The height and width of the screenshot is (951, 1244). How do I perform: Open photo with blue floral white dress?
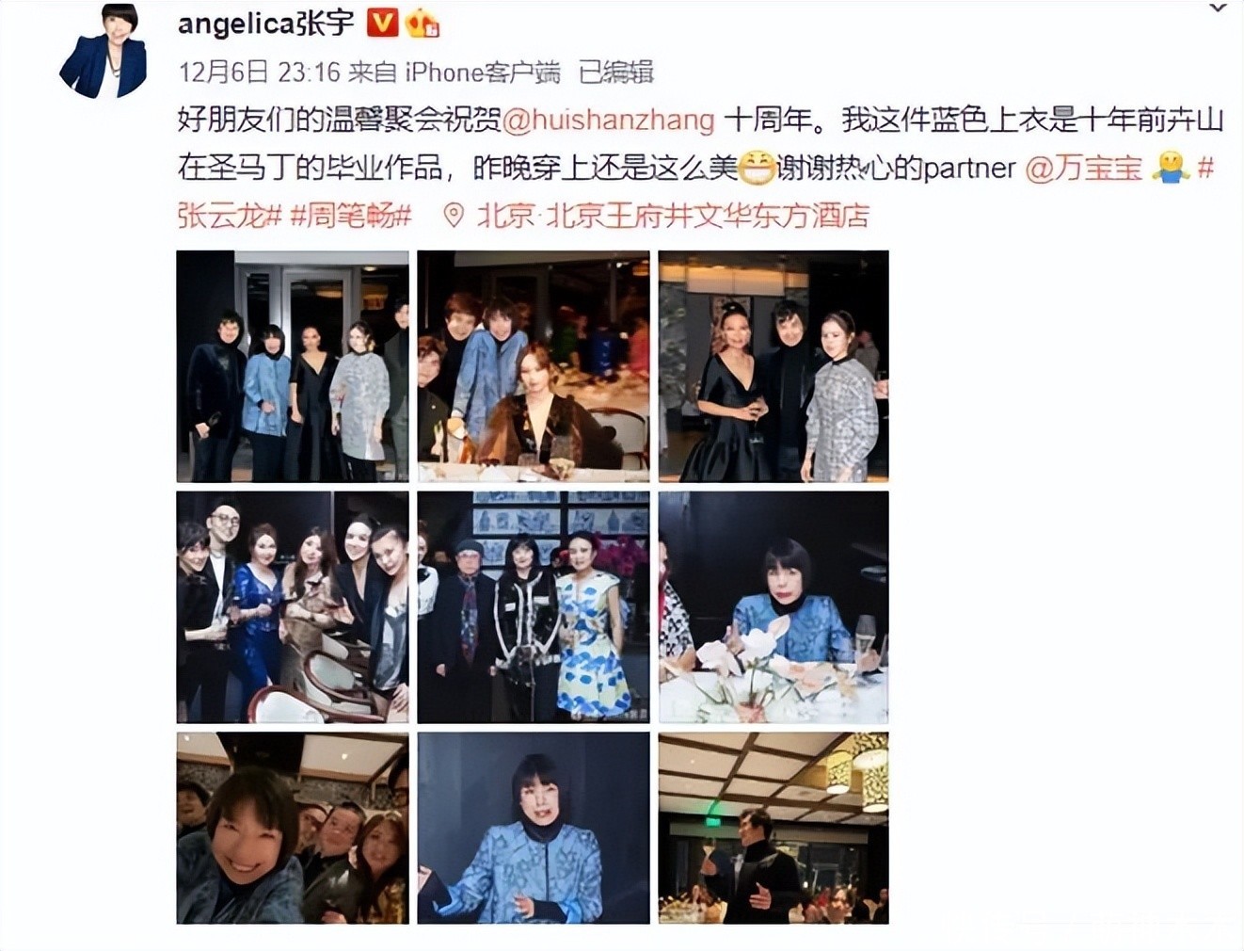pos(534,607)
